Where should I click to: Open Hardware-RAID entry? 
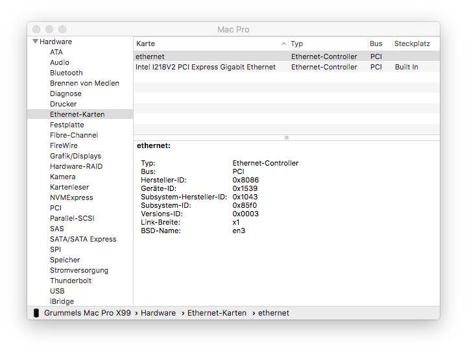tap(77, 166)
